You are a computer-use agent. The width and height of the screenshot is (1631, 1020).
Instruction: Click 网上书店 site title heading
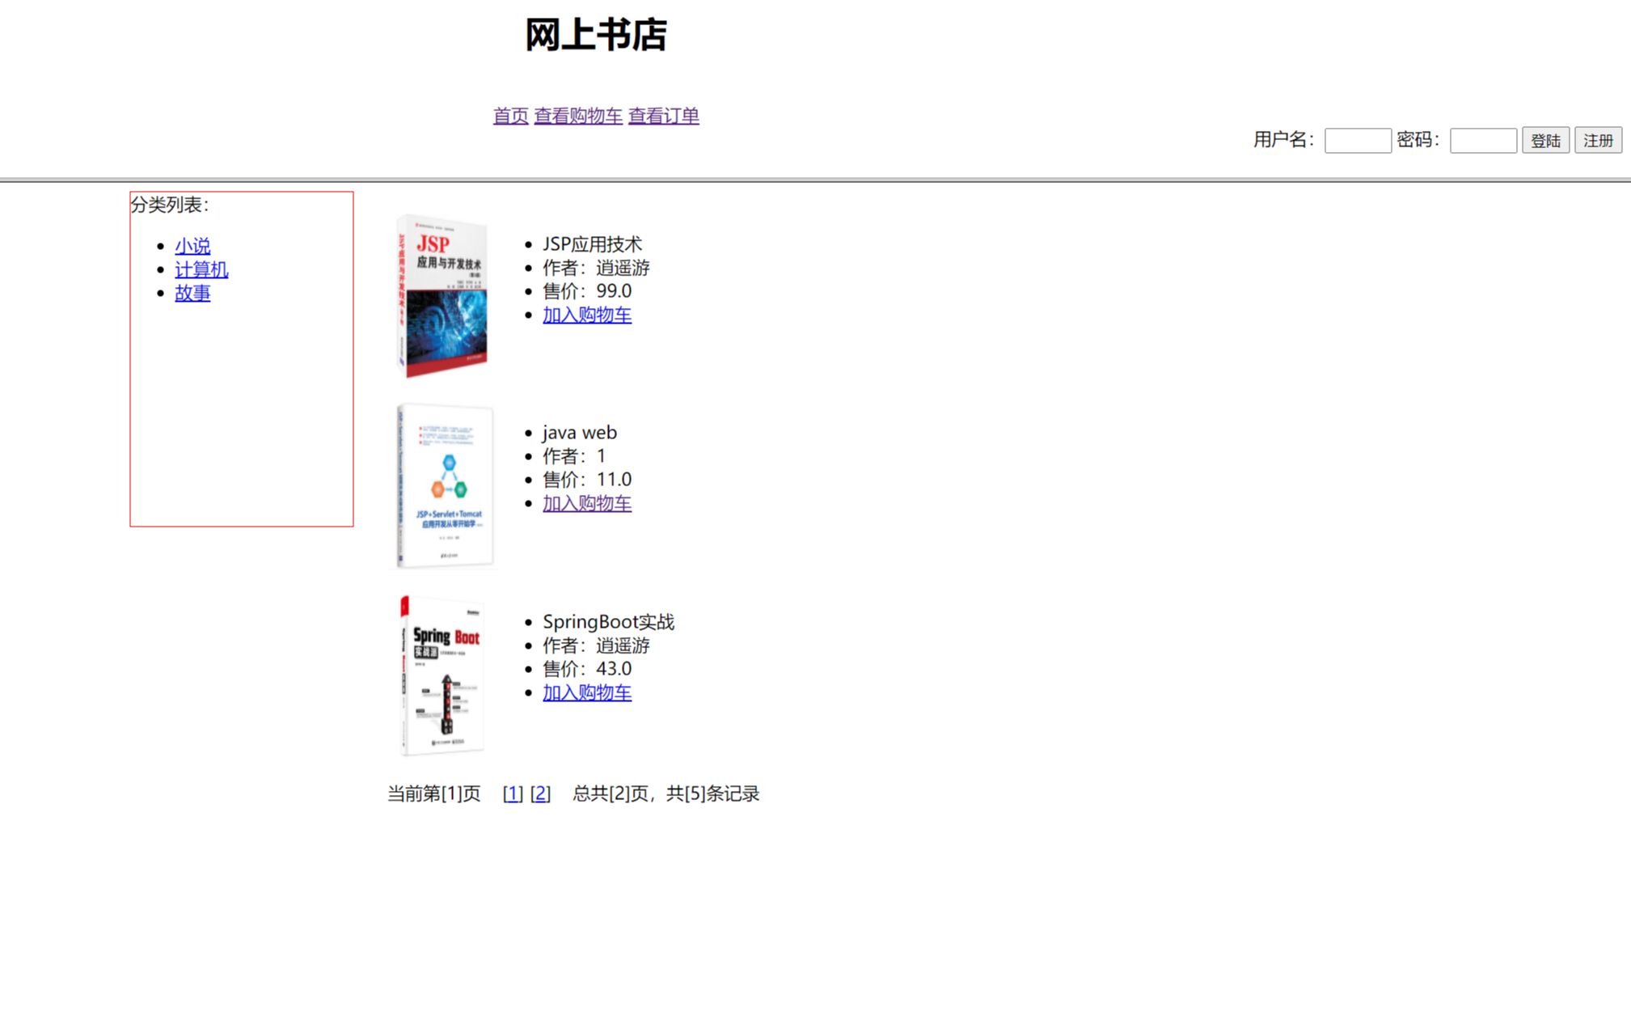pos(598,34)
